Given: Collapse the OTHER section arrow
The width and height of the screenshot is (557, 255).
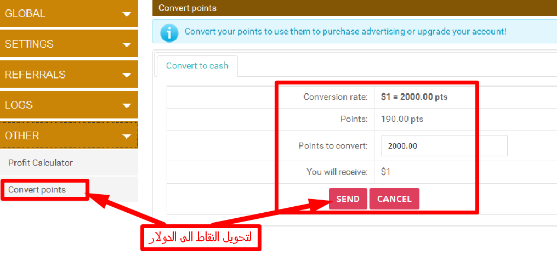Looking at the screenshot, I should 126,137.
